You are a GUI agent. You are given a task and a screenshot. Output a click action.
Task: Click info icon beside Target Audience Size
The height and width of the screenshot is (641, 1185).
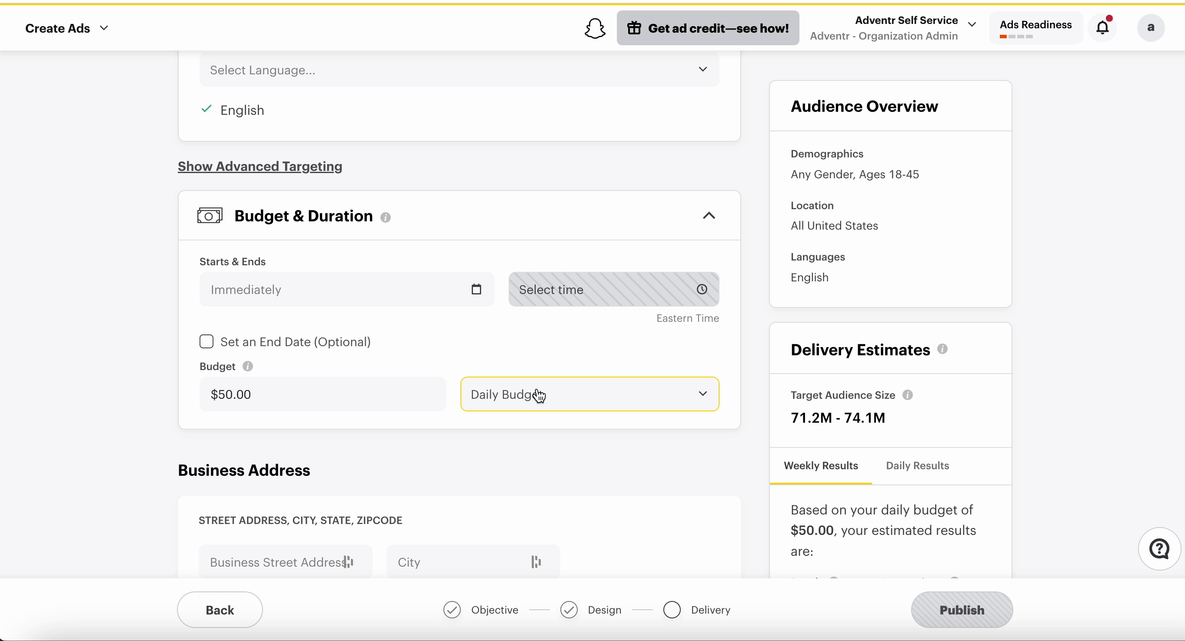tap(907, 395)
